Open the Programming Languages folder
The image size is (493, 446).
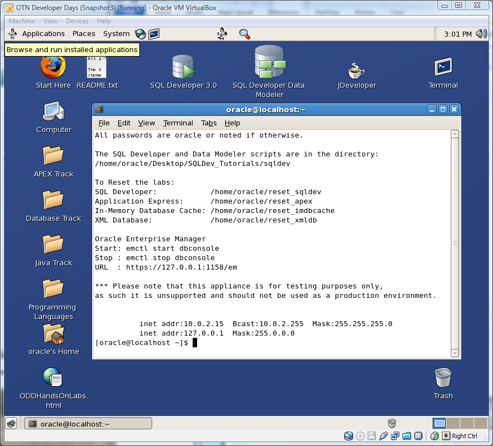pyautogui.click(x=53, y=288)
